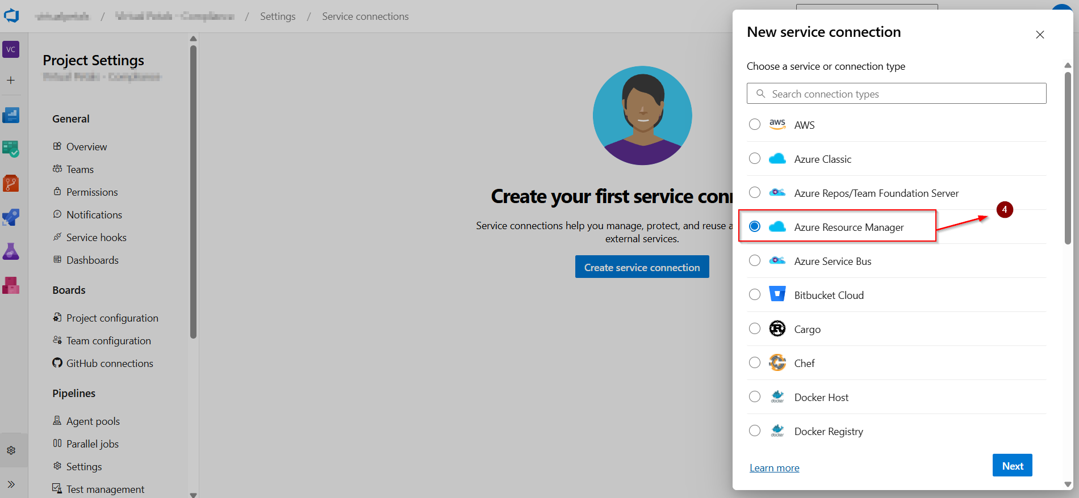Click the Azure Service Bus icon
The image size is (1079, 498).
point(777,261)
